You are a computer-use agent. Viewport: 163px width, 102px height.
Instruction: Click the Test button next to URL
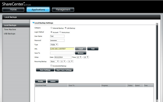pyautogui.click(x=93, y=49)
